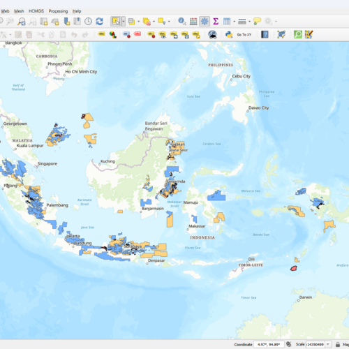Open the New 3D Map View icon
Screen dimensions: 349x349
[x=55, y=22]
